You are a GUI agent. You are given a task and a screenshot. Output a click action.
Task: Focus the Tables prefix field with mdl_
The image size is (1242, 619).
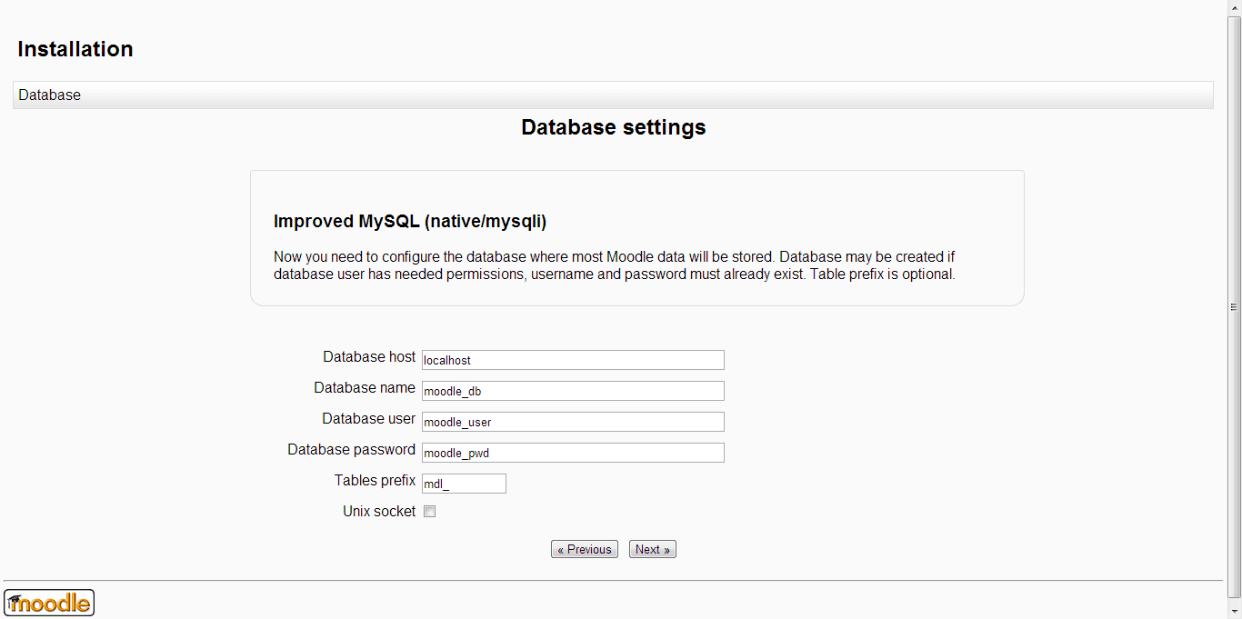pos(464,484)
